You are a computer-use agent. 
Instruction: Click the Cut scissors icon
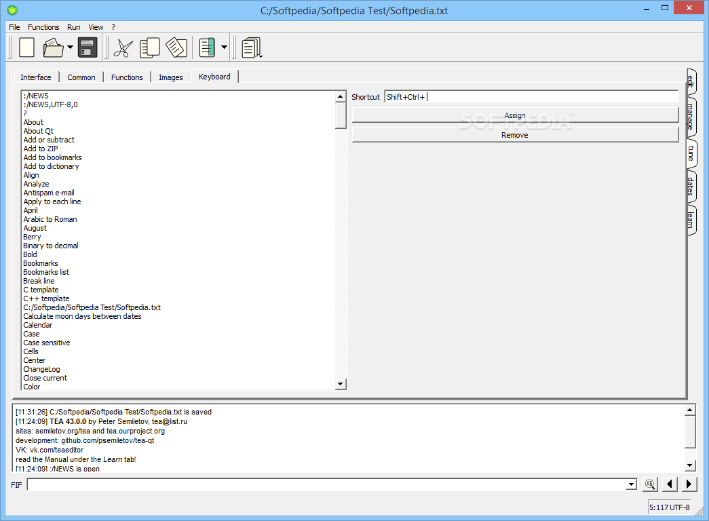click(x=123, y=48)
